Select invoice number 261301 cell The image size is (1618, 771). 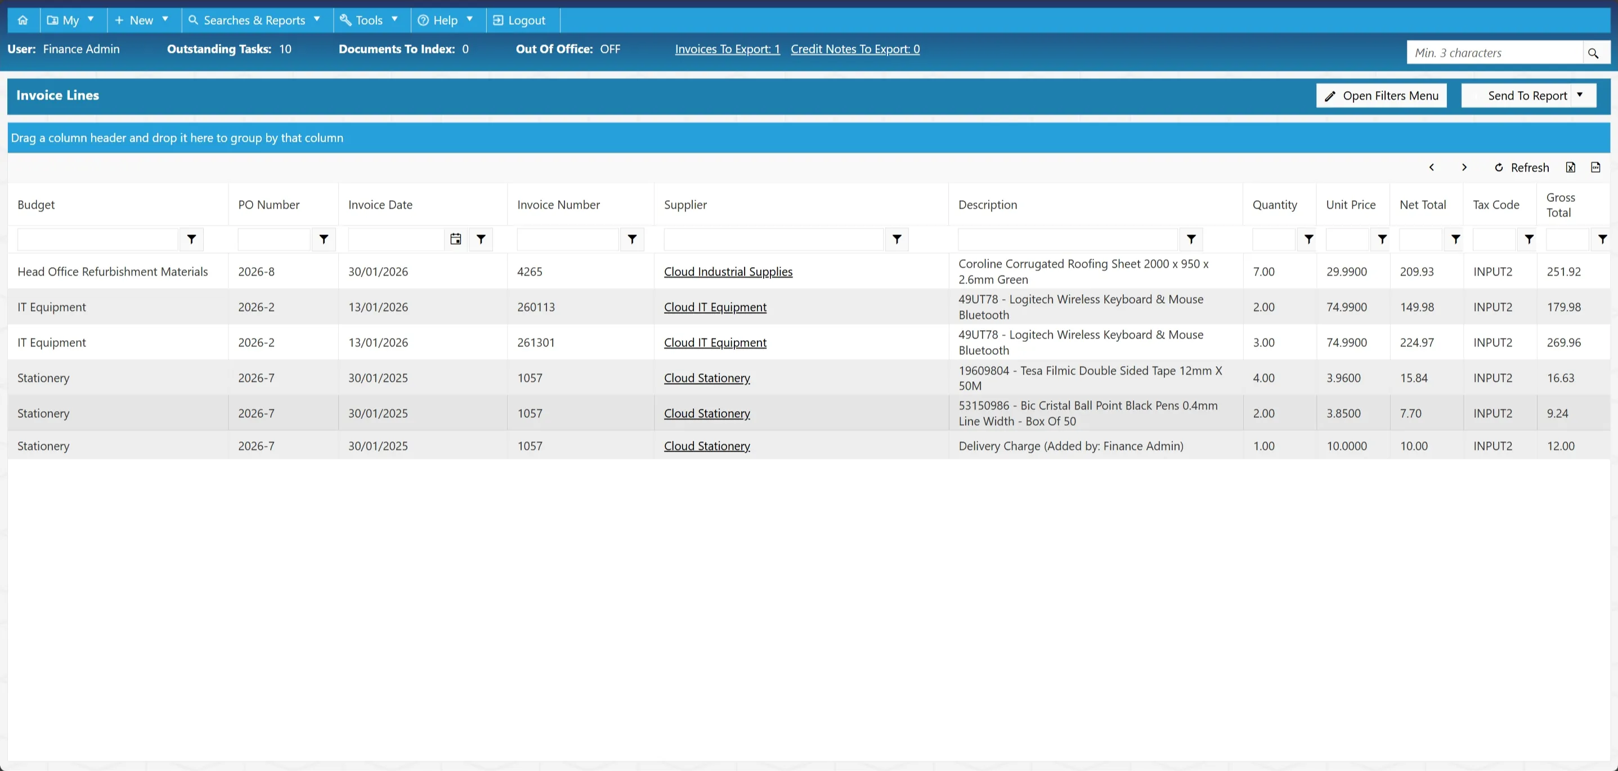point(580,343)
